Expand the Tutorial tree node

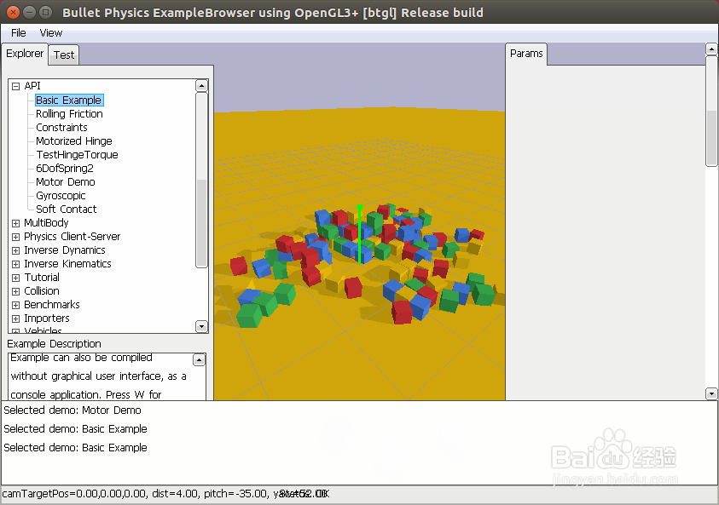point(15,278)
